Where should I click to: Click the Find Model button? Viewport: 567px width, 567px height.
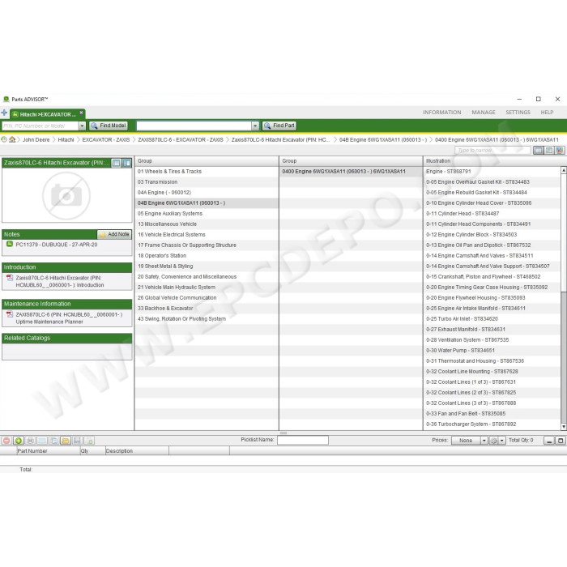click(109, 126)
